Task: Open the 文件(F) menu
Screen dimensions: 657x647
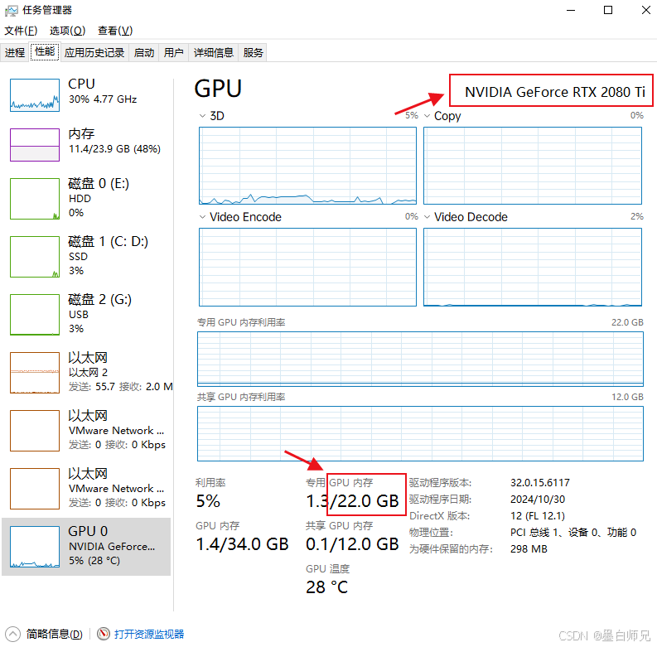Action: [21, 31]
